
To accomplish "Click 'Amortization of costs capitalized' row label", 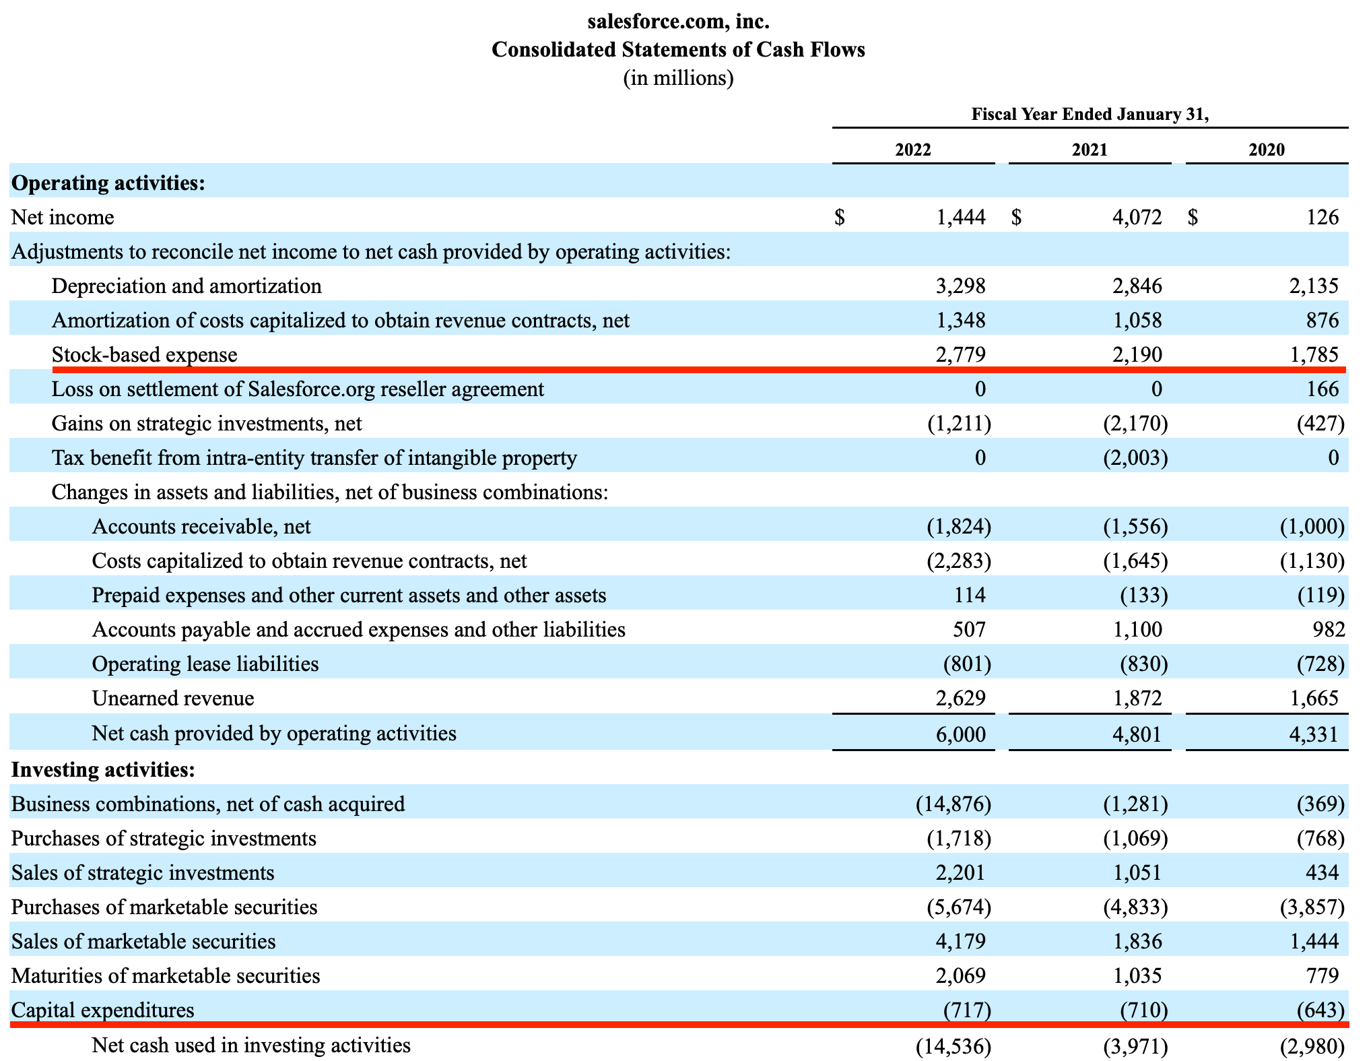I will click(x=340, y=320).
